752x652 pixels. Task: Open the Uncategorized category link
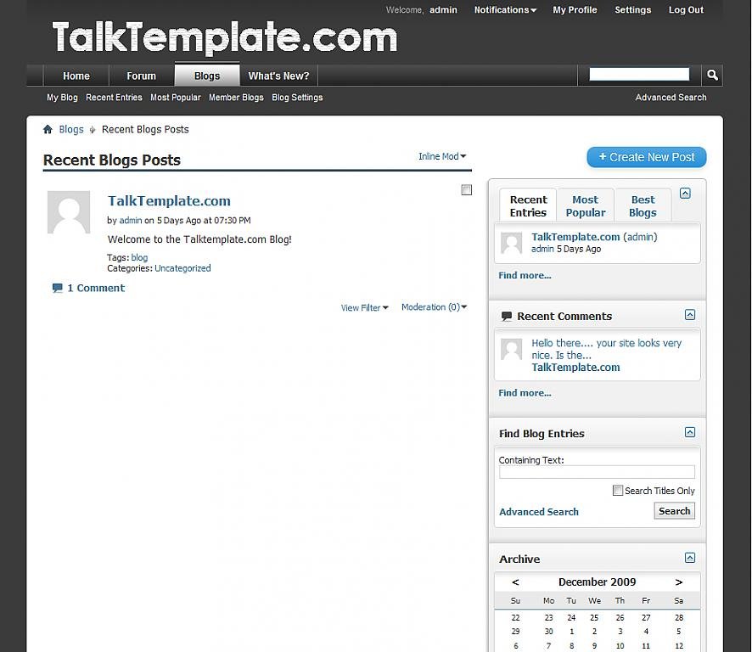(182, 268)
